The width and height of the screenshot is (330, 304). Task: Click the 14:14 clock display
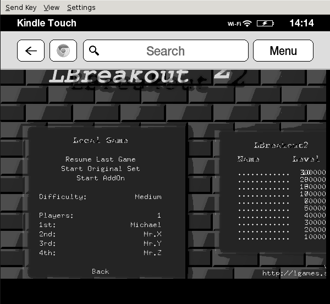[301, 23]
